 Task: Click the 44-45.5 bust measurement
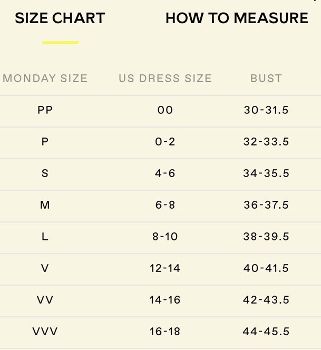click(x=266, y=332)
